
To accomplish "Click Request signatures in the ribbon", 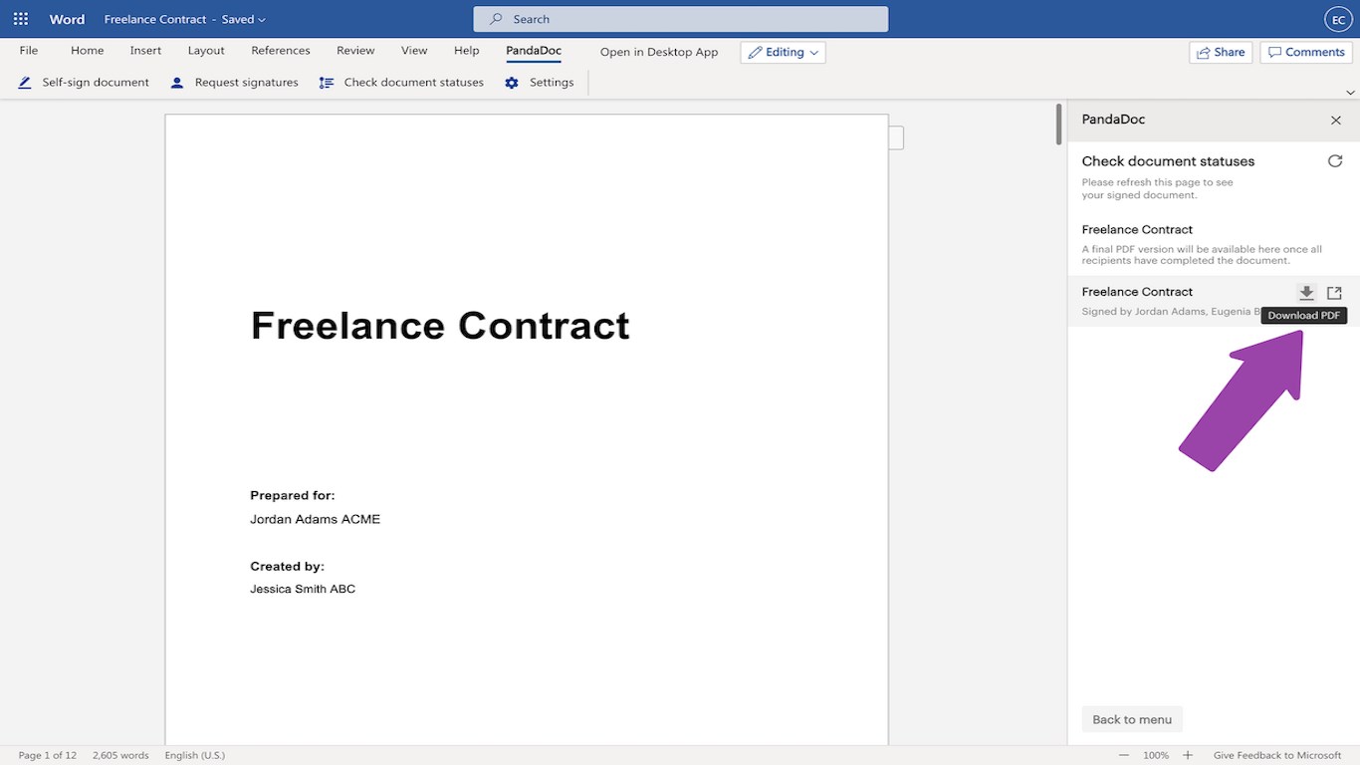I will click(x=234, y=83).
